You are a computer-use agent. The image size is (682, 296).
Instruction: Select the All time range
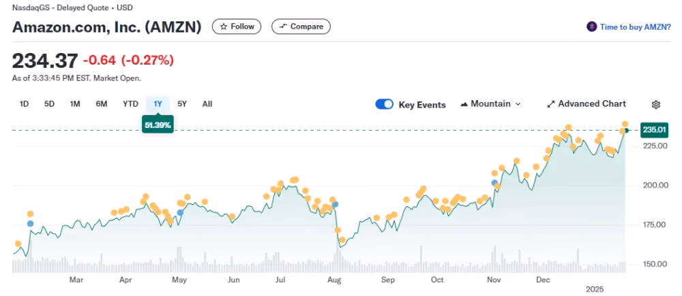pos(207,104)
